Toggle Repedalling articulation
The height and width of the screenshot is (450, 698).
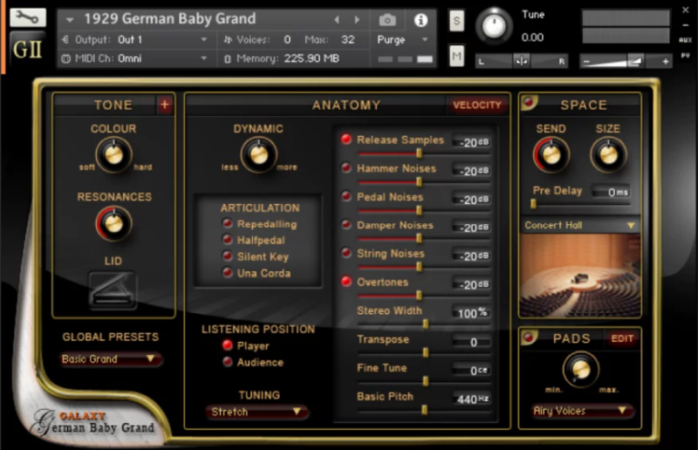pyautogui.click(x=228, y=223)
